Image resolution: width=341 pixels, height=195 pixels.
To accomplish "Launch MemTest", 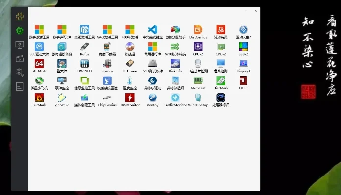I will coord(198,83).
